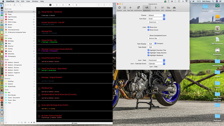The width and height of the screenshot is (224, 126).
Task: Click the round settings button in toolbar
Action: coord(77,5)
